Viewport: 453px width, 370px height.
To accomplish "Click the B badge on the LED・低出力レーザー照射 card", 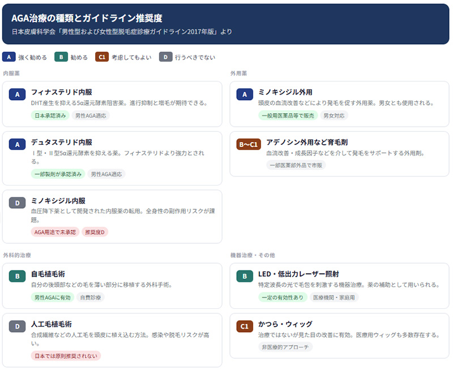I will (x=245, y=276).
